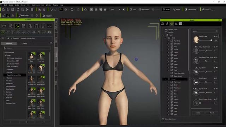Open the Plugins menu
The width and height of the screenshot is (226, 127).
[x=55, y=5]
